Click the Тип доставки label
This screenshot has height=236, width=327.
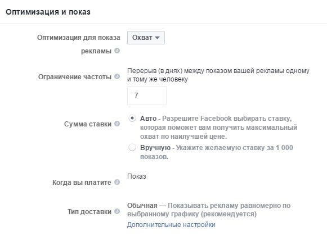pos(89,212)
